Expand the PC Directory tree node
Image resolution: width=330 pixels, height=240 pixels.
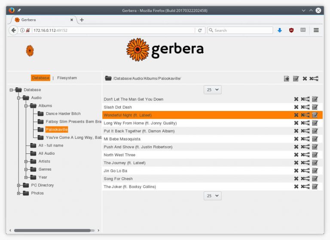point(18,185)
